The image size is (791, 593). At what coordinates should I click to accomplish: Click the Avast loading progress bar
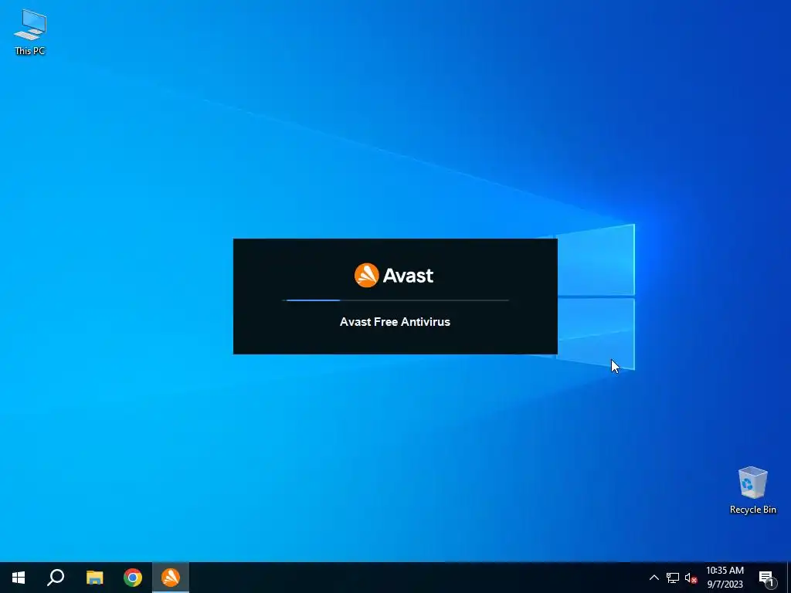[395, 300]
